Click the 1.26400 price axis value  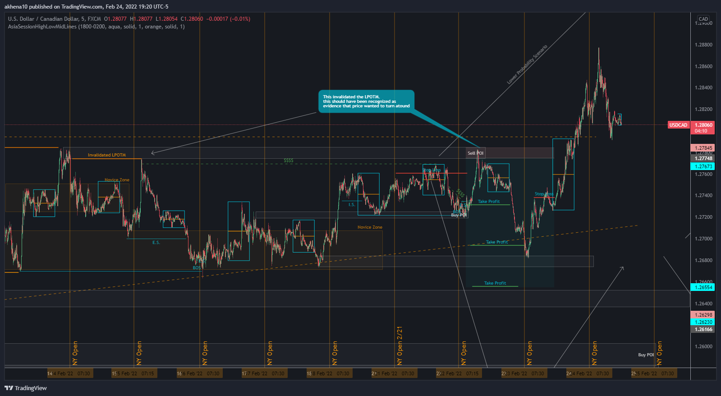[x=703, y=304]
